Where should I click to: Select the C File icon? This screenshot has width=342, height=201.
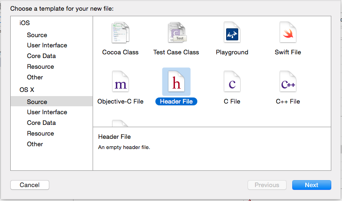(x=232, y=82)
